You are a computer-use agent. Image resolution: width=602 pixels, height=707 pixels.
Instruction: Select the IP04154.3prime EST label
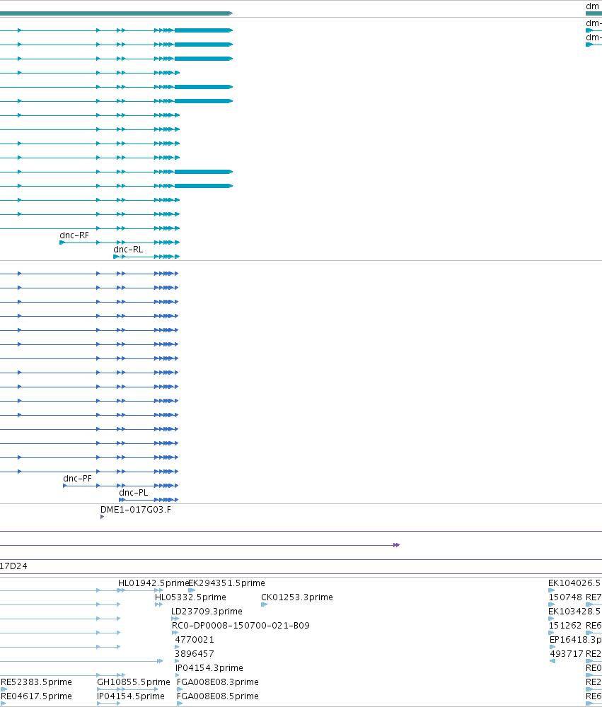tap(209, 668)
